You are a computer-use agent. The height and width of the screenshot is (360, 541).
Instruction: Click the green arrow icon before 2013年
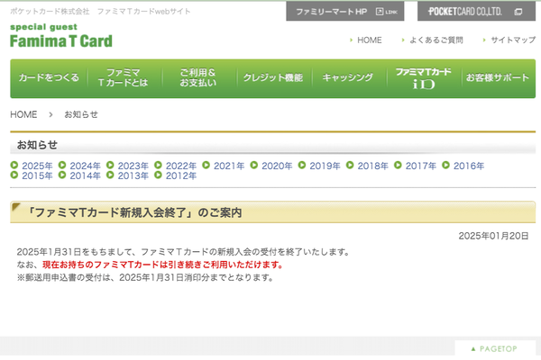pos(110,175)
